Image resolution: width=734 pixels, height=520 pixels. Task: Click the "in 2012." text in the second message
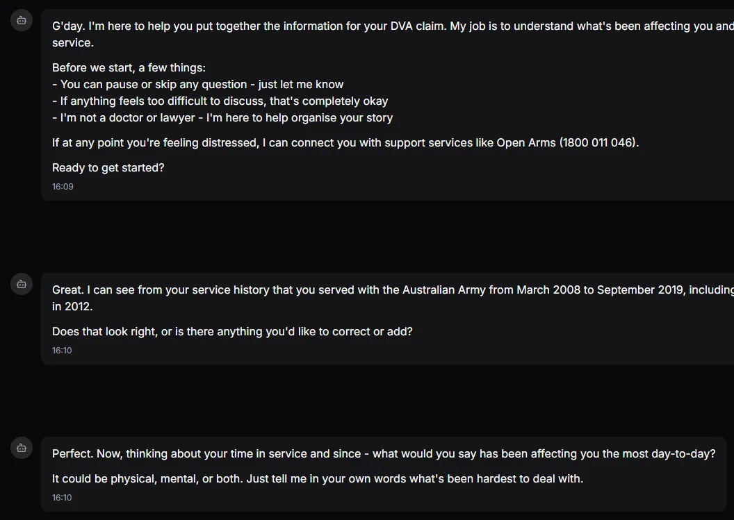[x=72, y=307]
